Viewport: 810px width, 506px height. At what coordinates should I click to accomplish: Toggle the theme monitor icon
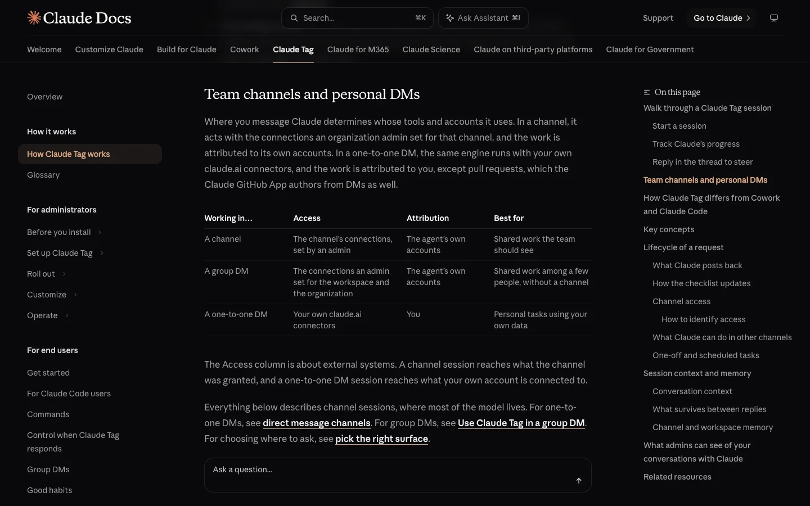(774, 18)
